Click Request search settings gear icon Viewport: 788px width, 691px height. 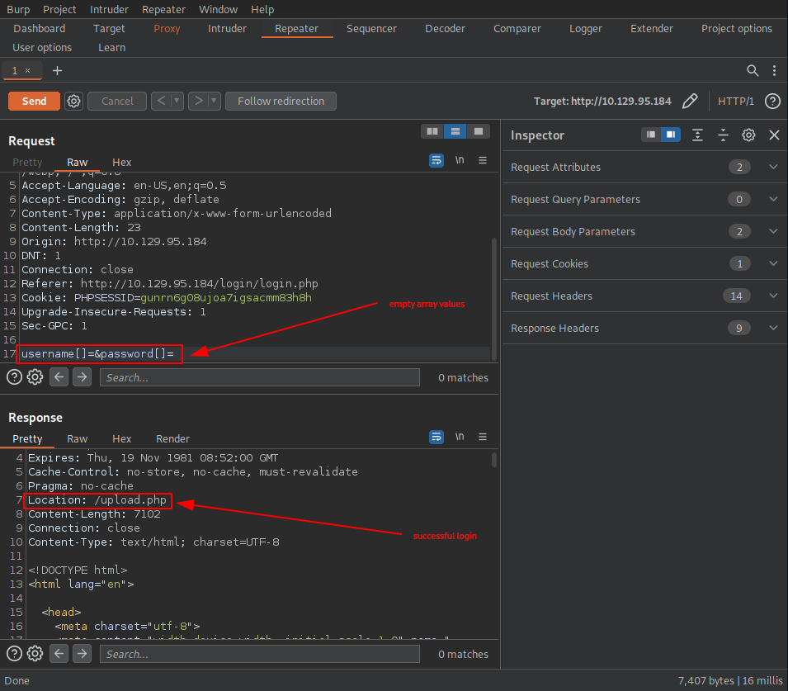[x=35, y=377]
